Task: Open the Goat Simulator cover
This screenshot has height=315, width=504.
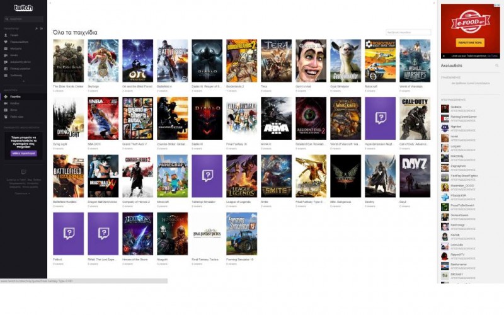Action: [345, 60]
